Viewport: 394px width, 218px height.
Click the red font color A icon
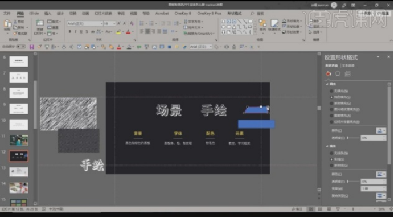[128, 32]
